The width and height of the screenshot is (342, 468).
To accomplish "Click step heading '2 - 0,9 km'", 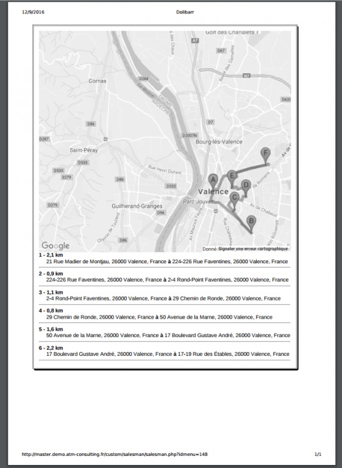I will 51,274.
